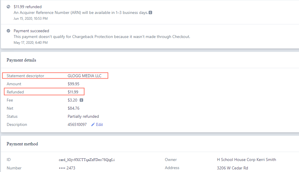Select the GLOGG MEDIA LLC statement descriptor

tap(85, 76)
